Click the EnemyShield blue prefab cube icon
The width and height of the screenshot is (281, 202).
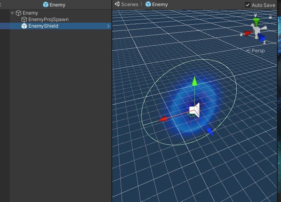pos(24,26)
